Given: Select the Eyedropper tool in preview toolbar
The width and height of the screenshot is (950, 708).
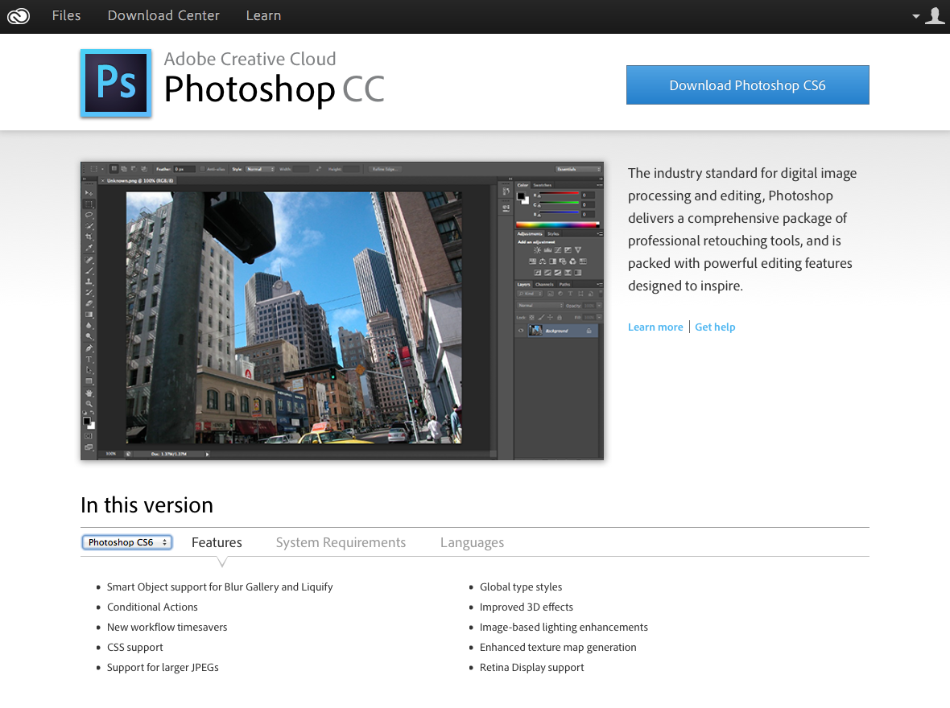Looking at the screenshot, I should click(89, 248).
